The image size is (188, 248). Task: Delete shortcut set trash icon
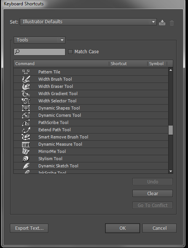click(172, 23)
